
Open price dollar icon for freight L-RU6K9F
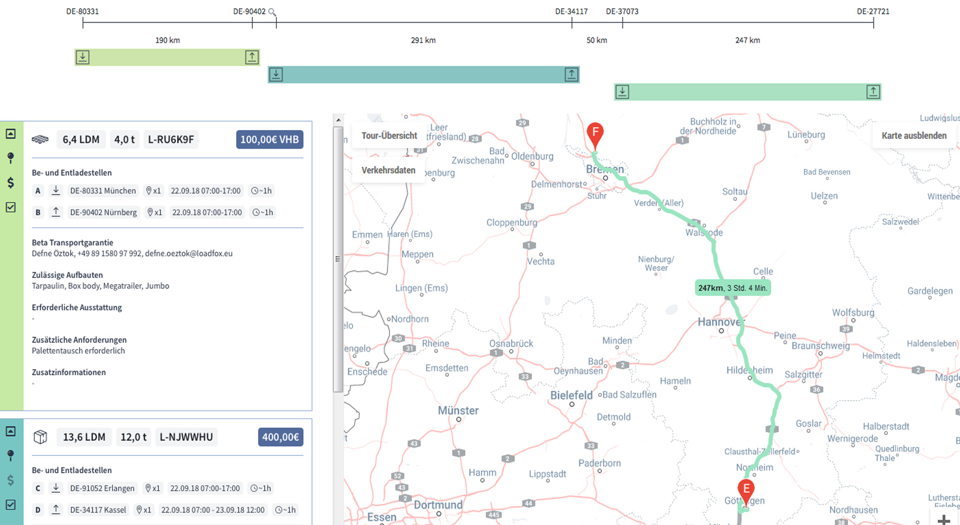pyautogui.click(x=11, y=182)
